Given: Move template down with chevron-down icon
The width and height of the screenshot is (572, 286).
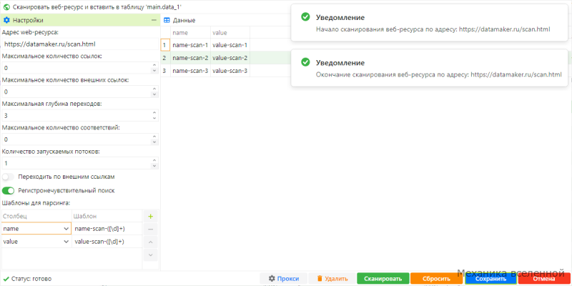Looking at the screenshot, I should (150, 255).
